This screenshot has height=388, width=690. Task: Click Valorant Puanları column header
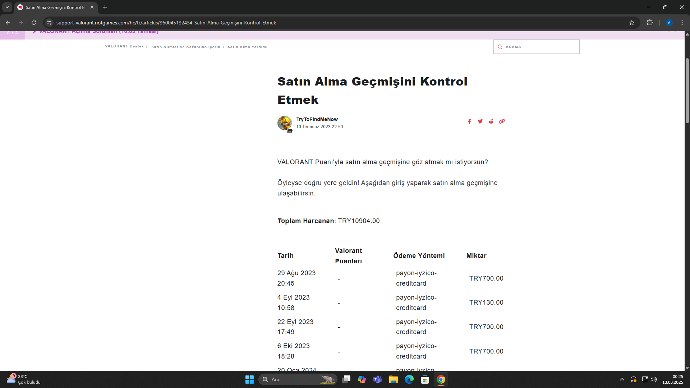[349, 256]
